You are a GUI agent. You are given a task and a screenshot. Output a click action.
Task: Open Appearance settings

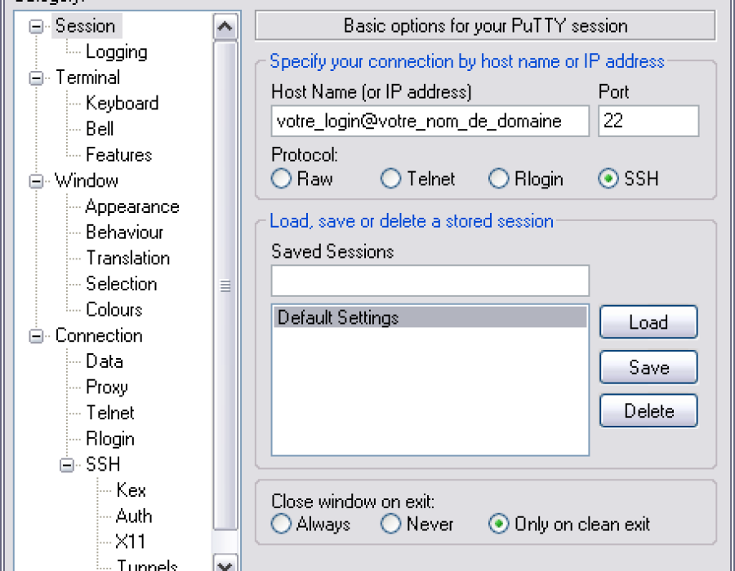click(x=131, y=207)
